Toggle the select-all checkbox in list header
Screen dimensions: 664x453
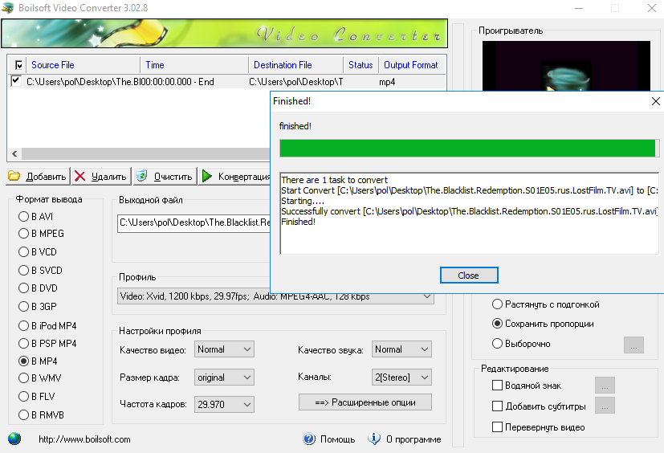point(18,65)
